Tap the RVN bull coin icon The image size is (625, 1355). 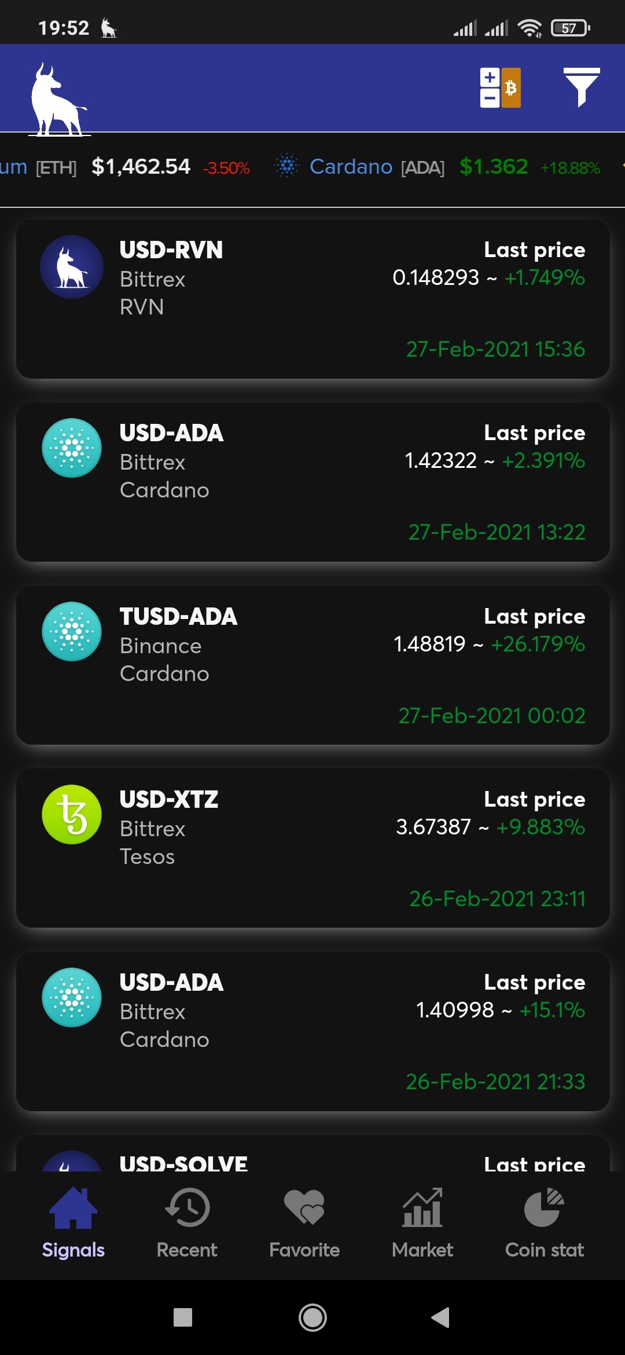click(x=72, y=267)
